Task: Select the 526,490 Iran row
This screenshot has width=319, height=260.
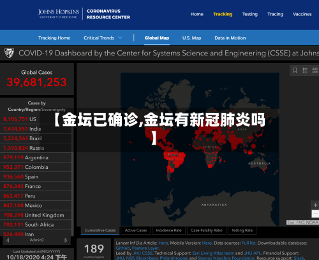Action: 36,233
